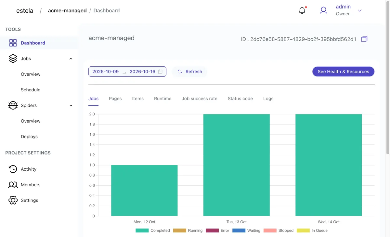Click the acme-managed project heading
Screen dimensions: 390x237
[x=111, y=38]
